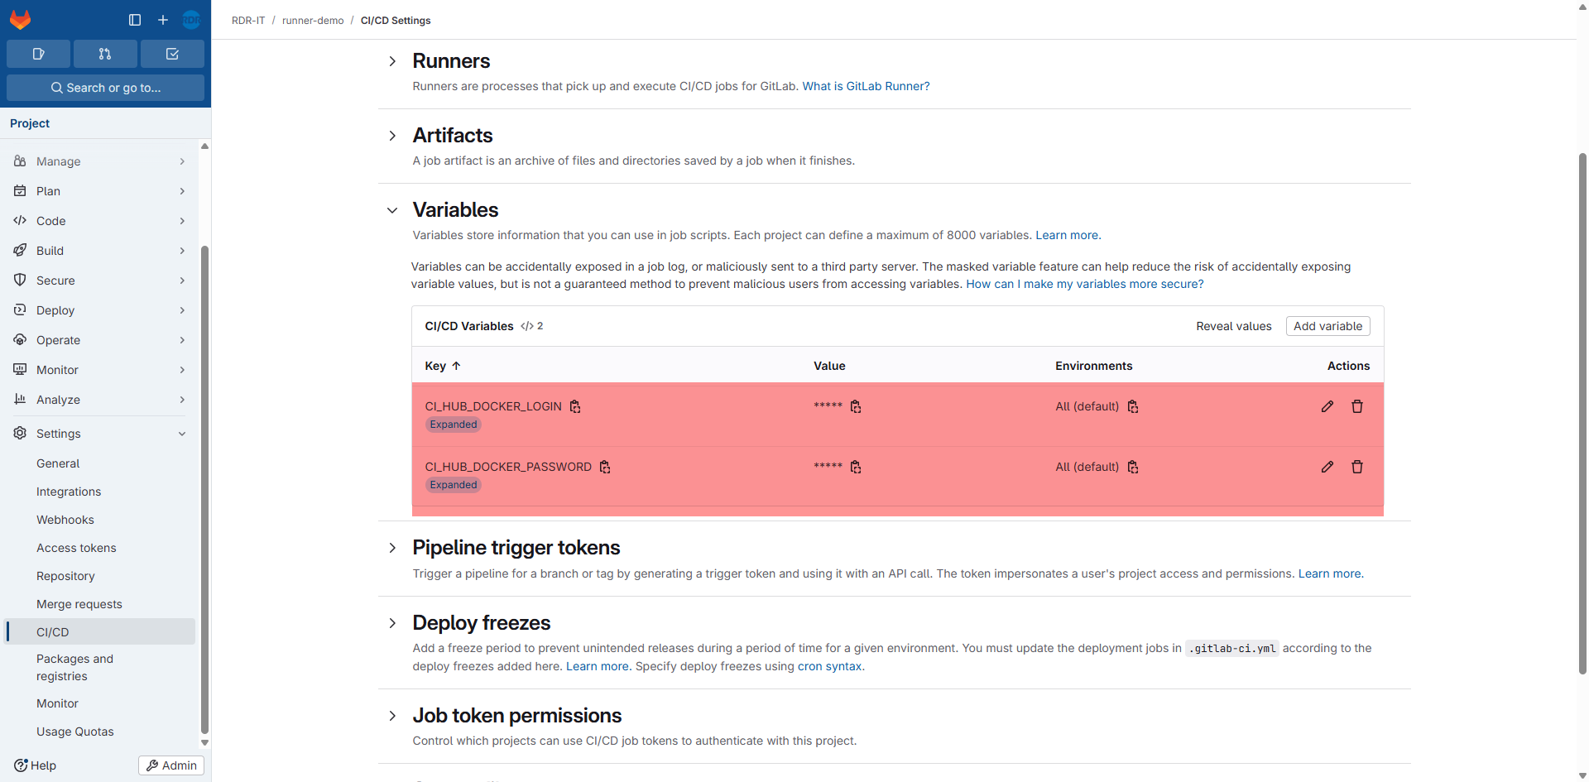Expand the Pipeline trigger tokens section

click(392, 548)
